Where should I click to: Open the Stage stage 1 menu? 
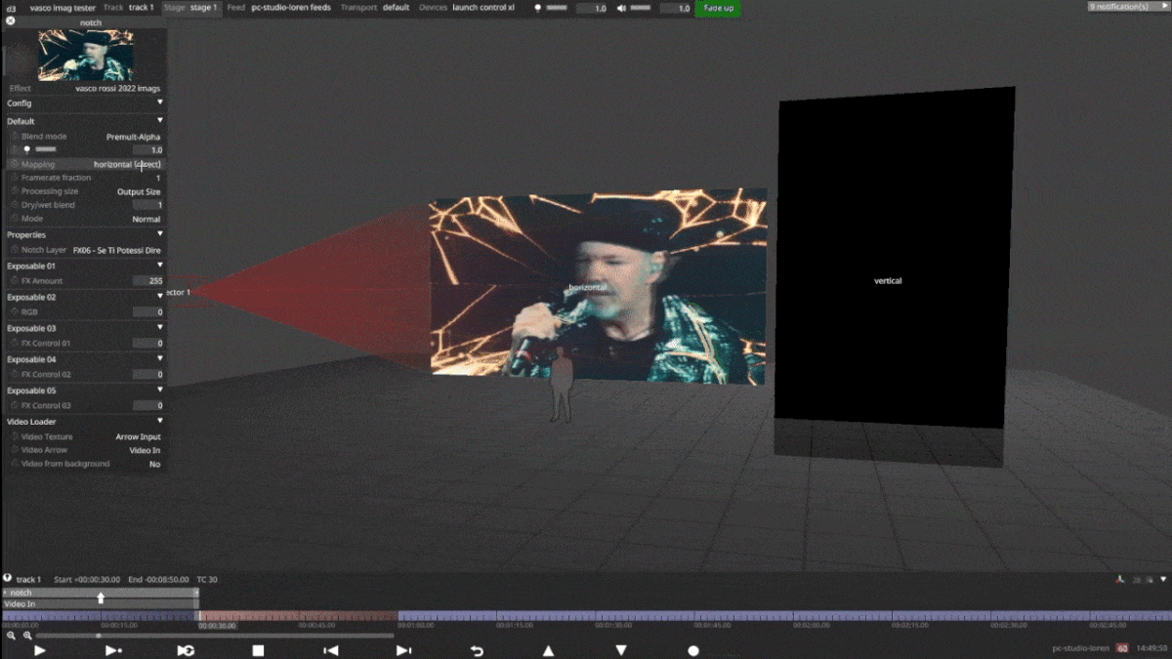click(190, 7)
